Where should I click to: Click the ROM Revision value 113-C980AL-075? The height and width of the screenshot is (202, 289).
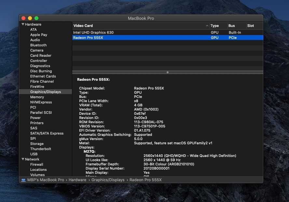(x=148, y=122)
